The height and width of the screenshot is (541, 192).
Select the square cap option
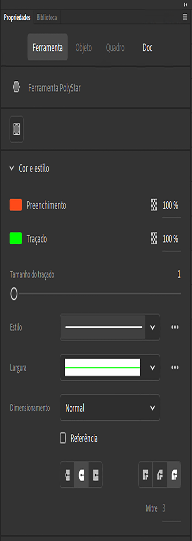coord(95,475)
